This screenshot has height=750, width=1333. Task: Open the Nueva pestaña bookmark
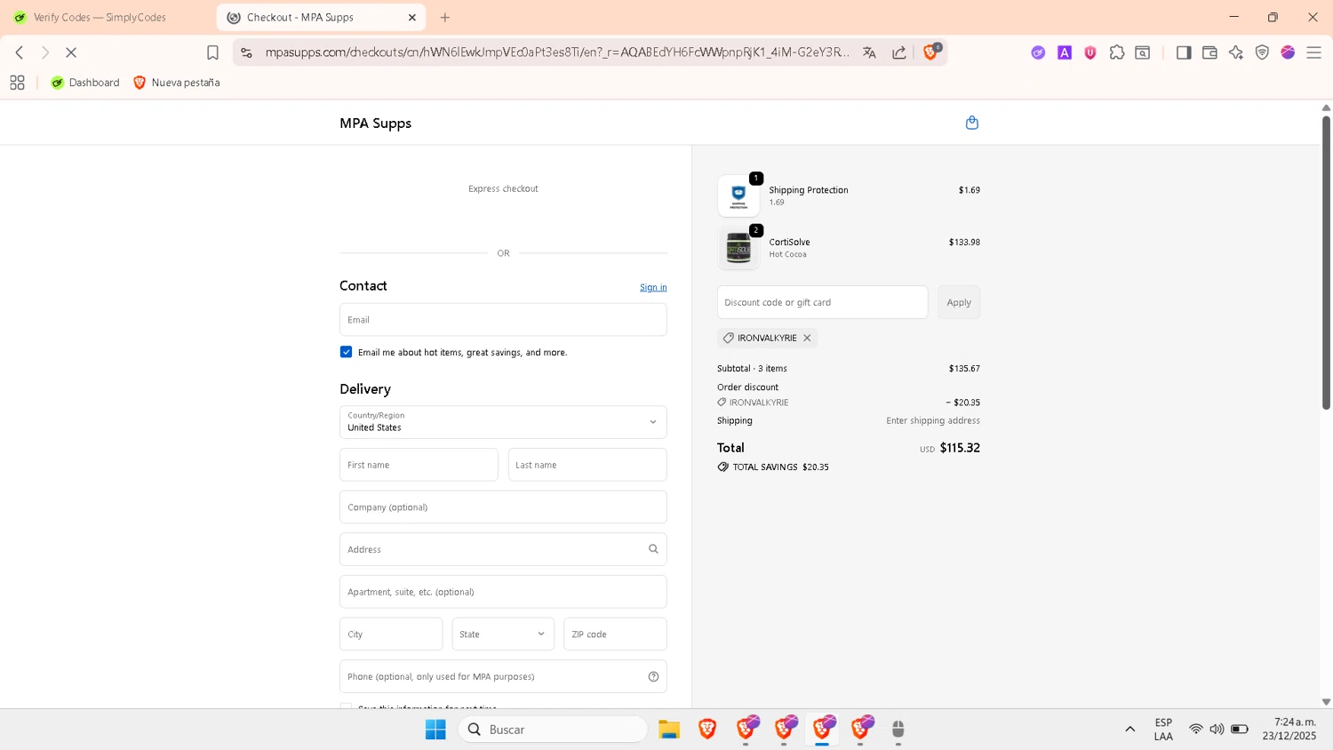pos(176,83)
